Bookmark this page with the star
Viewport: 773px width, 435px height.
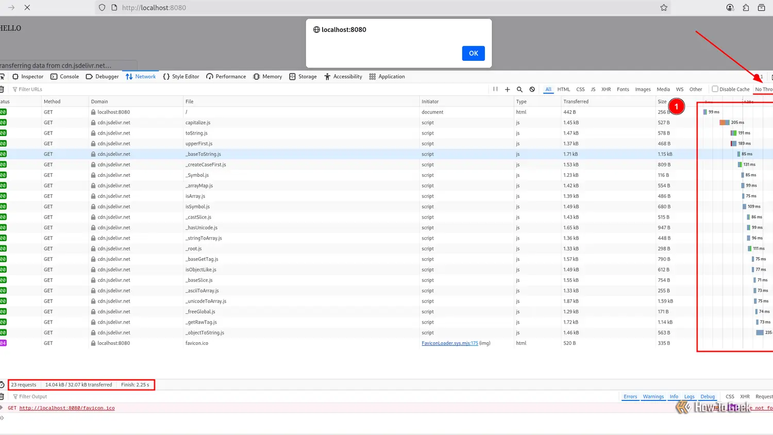point(664,8)
